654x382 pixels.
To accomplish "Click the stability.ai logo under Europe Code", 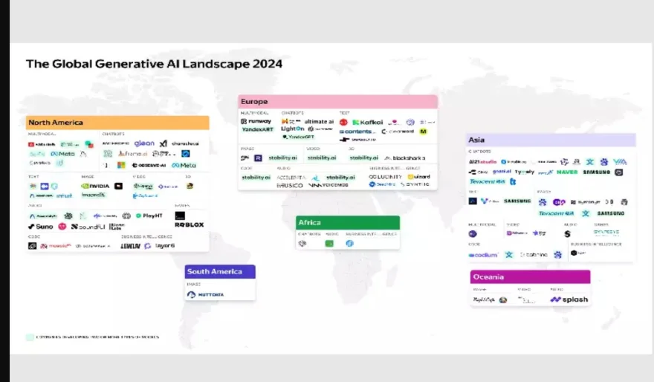I will pos(256,177).
